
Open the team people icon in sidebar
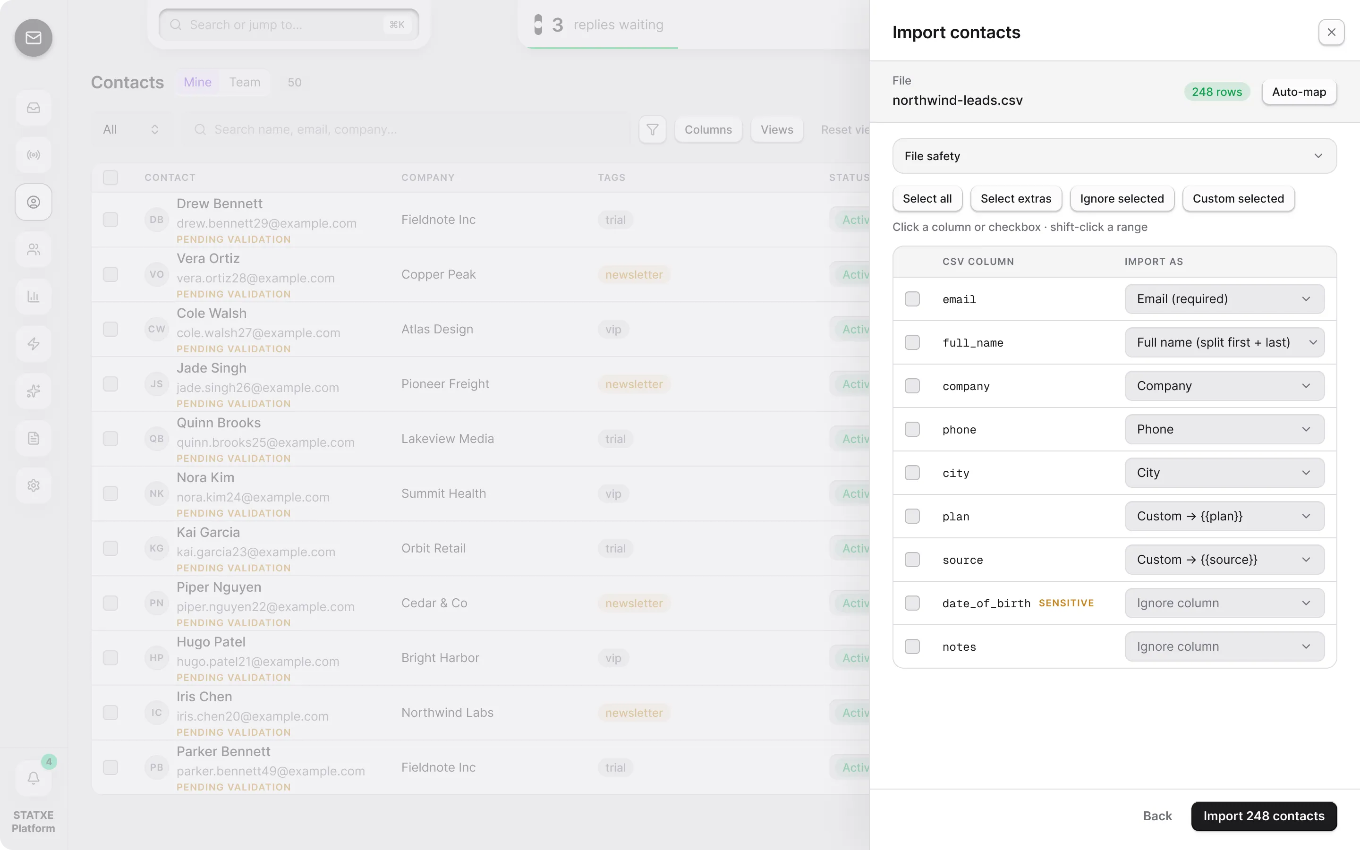33,249
